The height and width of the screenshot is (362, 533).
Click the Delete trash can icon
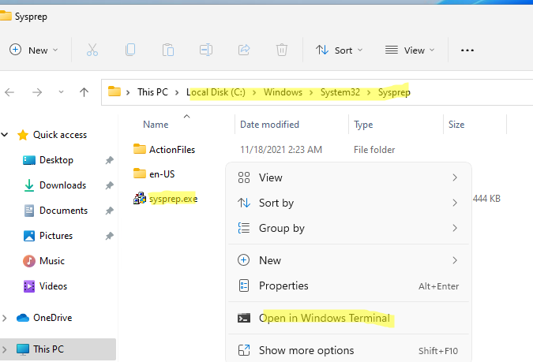point(281,50)
